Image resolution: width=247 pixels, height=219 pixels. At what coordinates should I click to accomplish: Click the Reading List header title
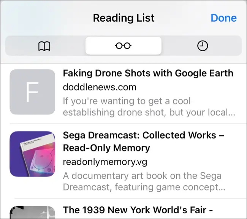123,18
